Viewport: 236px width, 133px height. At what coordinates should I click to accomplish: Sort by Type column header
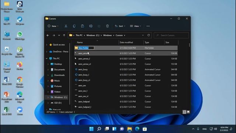pyautogui.click(x=147, y=42)
